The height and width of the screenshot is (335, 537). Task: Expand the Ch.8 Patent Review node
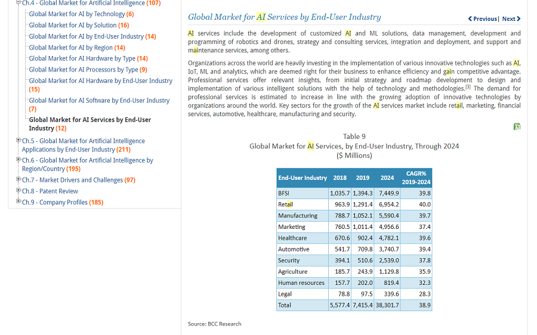(18, 191)
